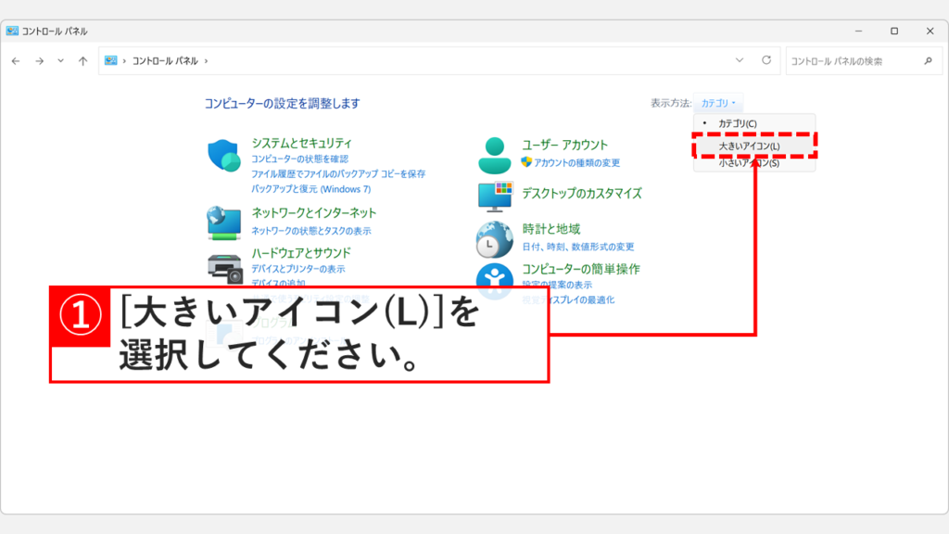Screen dimensions: 949x534
Task: Open the ユーザー アカウント category
Action: (564, 145)
